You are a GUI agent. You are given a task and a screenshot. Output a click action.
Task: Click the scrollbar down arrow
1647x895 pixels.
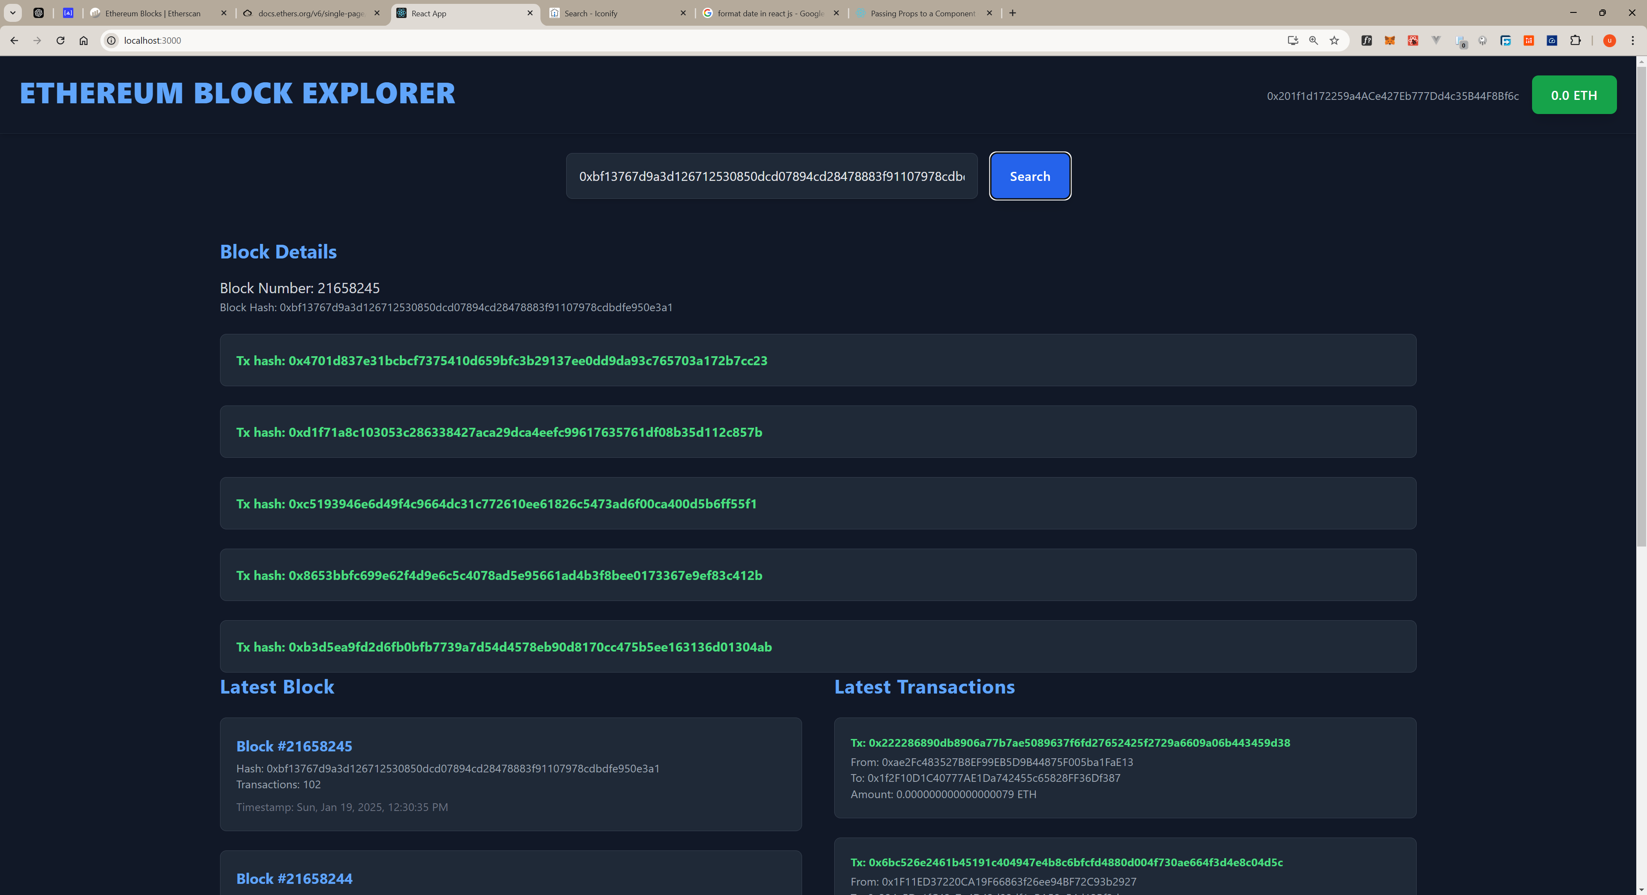coord(1641,889)
